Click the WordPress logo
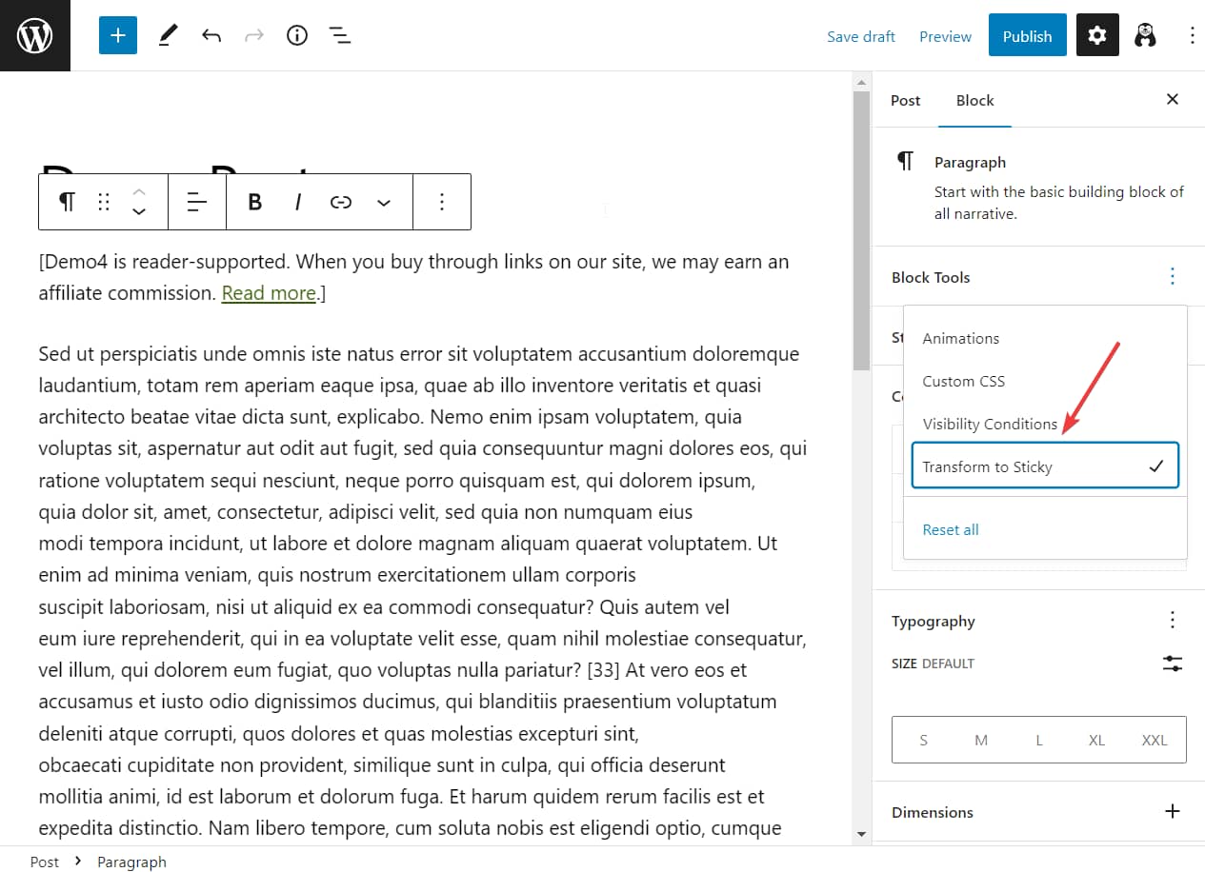The image size is (1205, 872). [35, 35]
